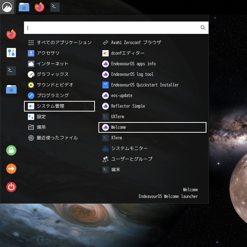
Task: Open System Settings from the favorites sidebar
Action: [11, 53]
